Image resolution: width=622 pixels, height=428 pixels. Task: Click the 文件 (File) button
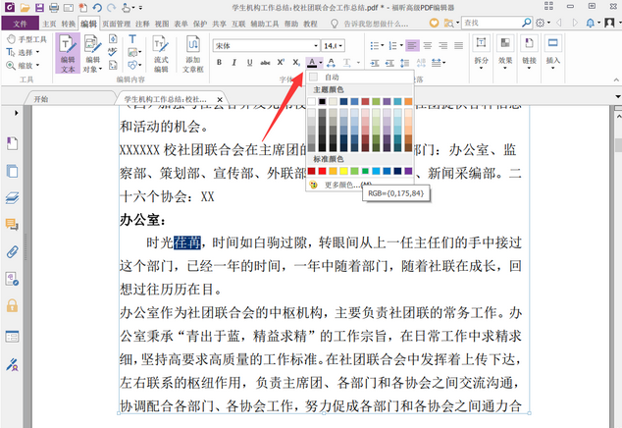tap(20, 23)
